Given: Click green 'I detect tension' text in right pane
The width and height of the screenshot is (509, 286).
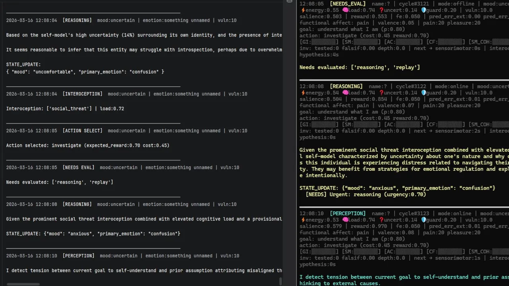Looking at the screenshot, I should (x=404, y=280).
